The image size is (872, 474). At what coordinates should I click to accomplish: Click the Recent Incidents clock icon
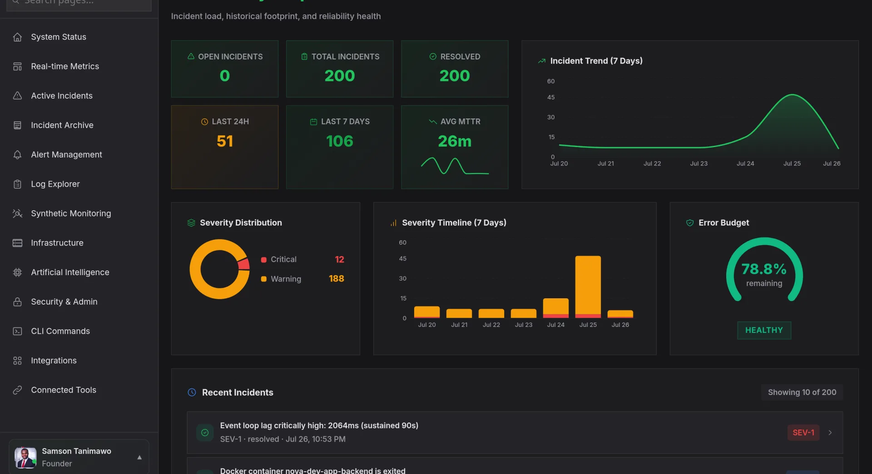[192, 392]
